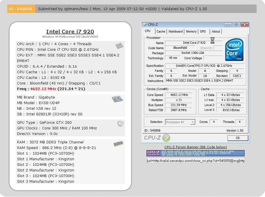Click the Name field showing Intel Core i7 920
Viewport: 265px width, 197px height.
coord(194,43)
